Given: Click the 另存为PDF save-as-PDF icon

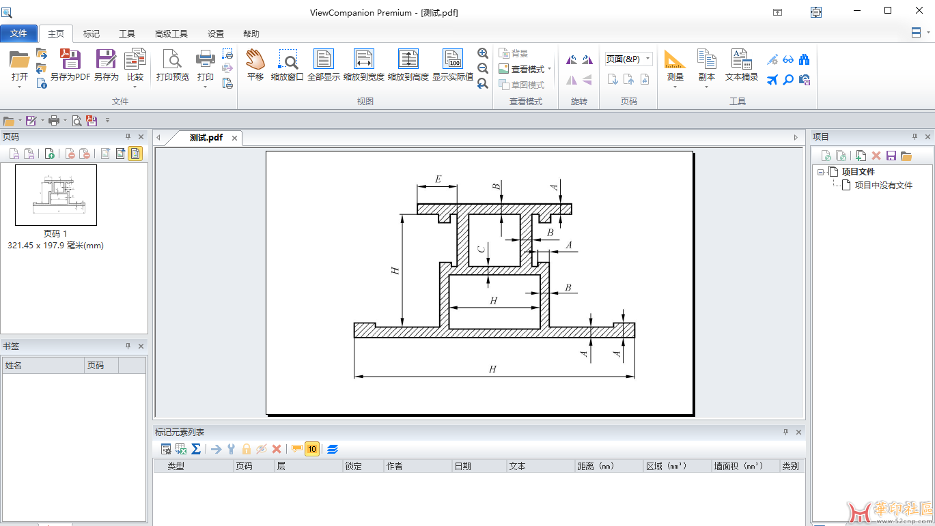Looking at the screenshot, I should pyautogui.click(x=70, y=59).
